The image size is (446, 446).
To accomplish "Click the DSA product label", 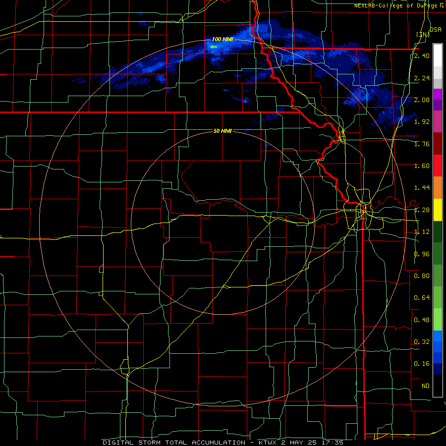I will (436, 29).
